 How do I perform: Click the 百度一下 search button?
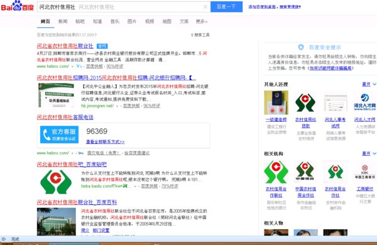tap(226, 7)
